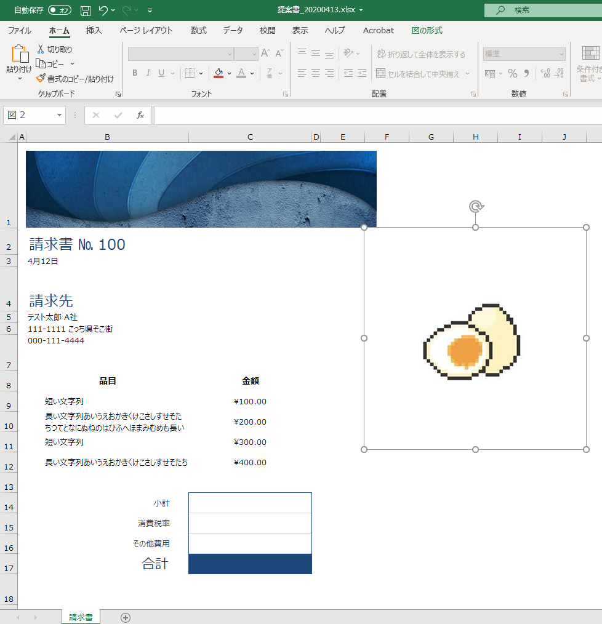Viewport: 602px width, 624px height.
Task: Click the center horizontally icon
Action: pos(316,73)
